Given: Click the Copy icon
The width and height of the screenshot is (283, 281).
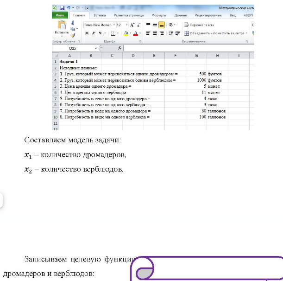Looking at the screenshot, I should click(73, 29).
